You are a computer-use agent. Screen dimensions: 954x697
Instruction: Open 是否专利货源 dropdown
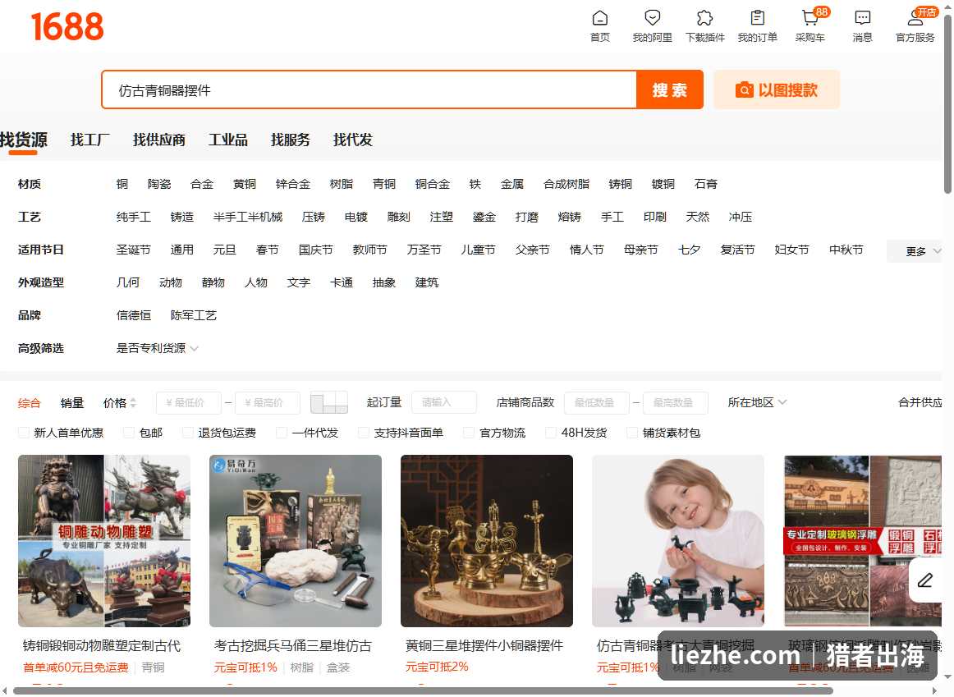point(158,348)
